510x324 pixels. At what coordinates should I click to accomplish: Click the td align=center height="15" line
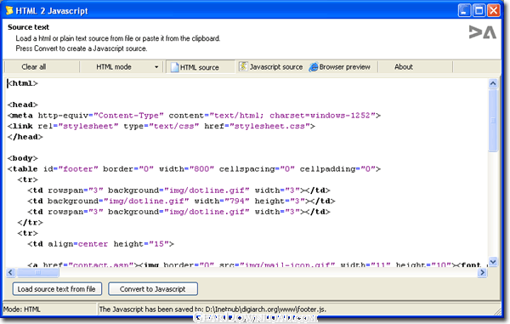pyautogui.click(x=101, y=244)
